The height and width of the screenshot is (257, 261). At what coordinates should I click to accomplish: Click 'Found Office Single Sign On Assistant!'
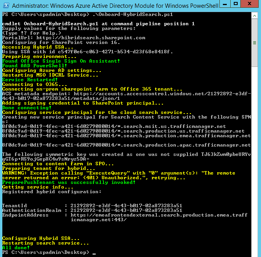point(61,61)
